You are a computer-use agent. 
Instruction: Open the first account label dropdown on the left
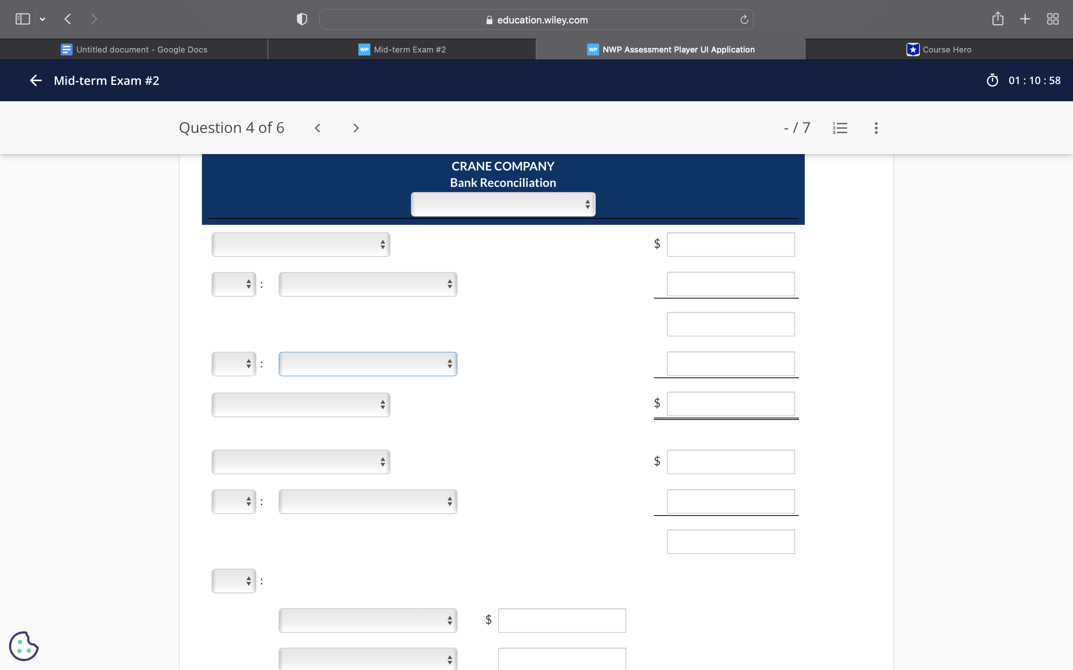tap(300, 244)
